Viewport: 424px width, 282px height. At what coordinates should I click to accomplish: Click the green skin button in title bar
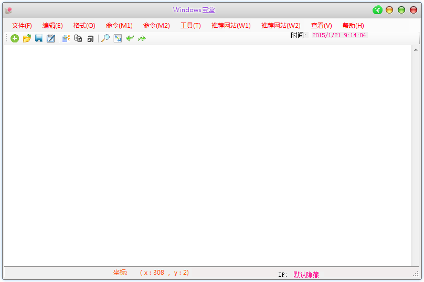[x=377, y=10]
